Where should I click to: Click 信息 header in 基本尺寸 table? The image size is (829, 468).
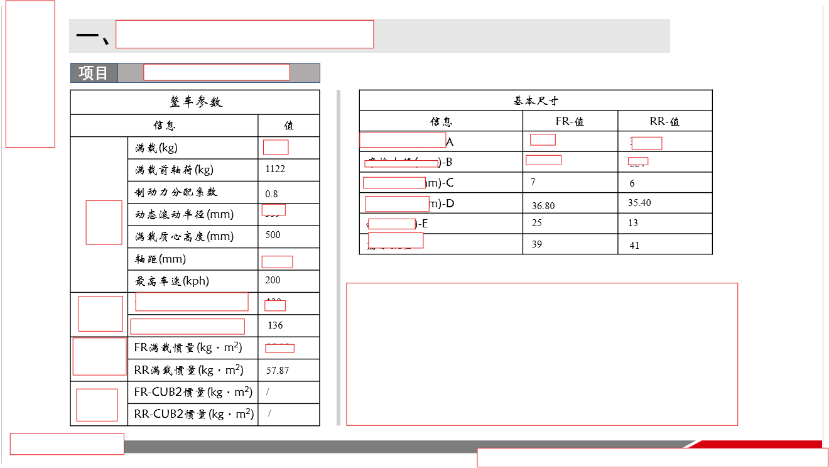click(441, 121)
